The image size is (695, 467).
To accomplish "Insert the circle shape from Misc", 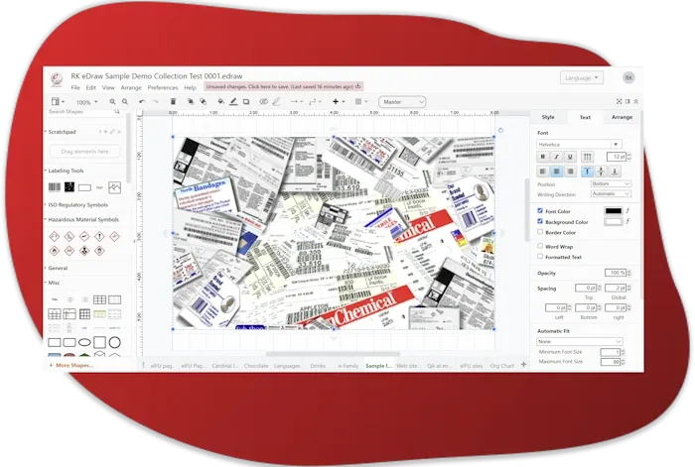I will (x=115, y=342).
